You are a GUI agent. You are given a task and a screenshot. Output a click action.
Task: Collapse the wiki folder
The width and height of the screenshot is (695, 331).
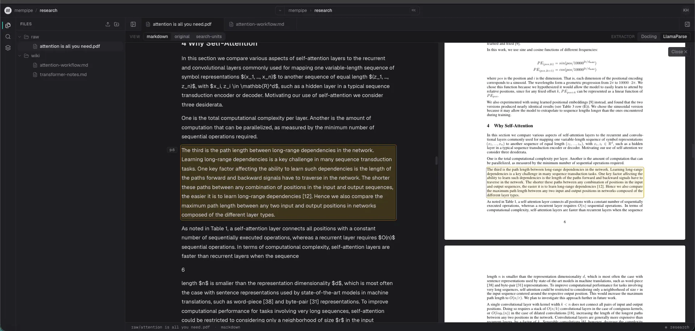coord(20,56)
